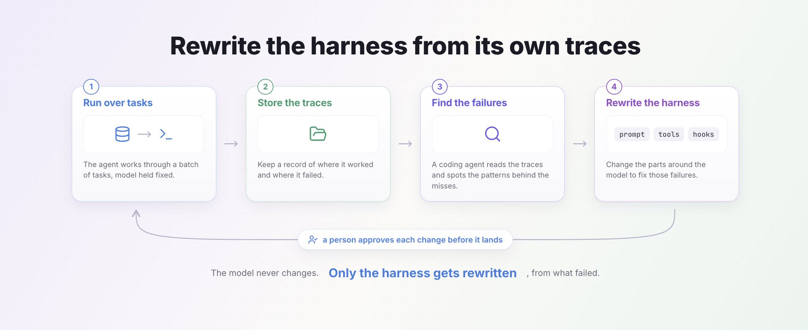The height and width of the screenshot is (330, 808).
Task: Select the step 4 number badge
Action: pos(614,87)
